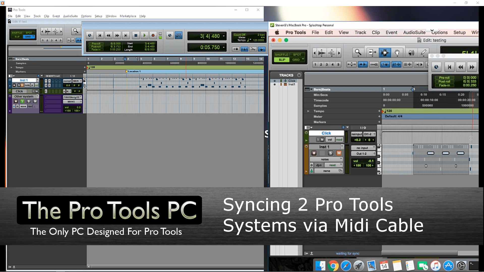Screen dimensions: 484x272
Task: Toggle GEN MTC button
Action: click(178, 35)
